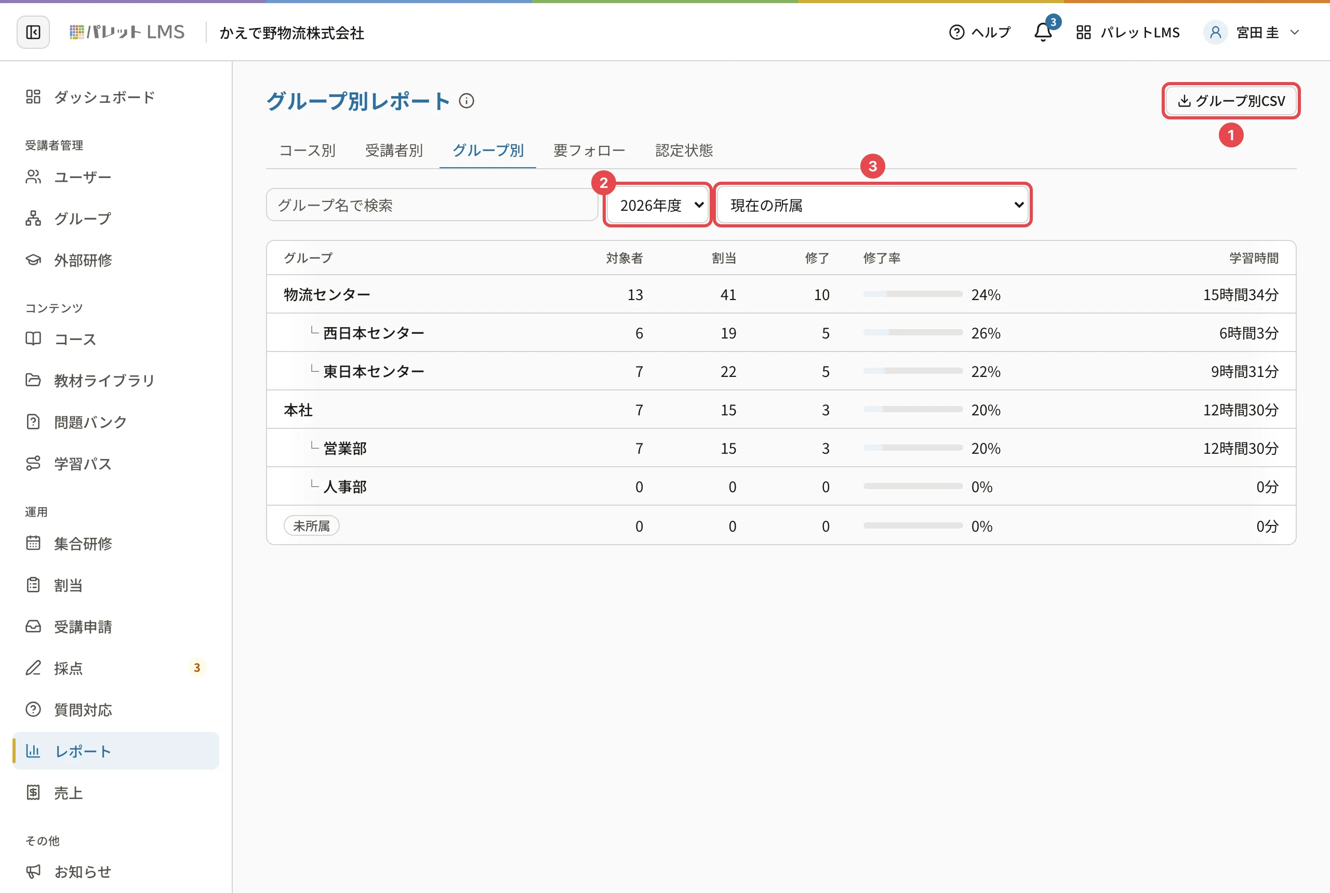The height and width of the screenshot is (893, 1330).
Task: Click the info icon beside グループ別レポート
Action: coord(466,101)
